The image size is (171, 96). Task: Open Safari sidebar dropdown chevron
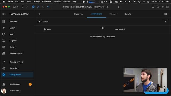(x=18, y=7)
